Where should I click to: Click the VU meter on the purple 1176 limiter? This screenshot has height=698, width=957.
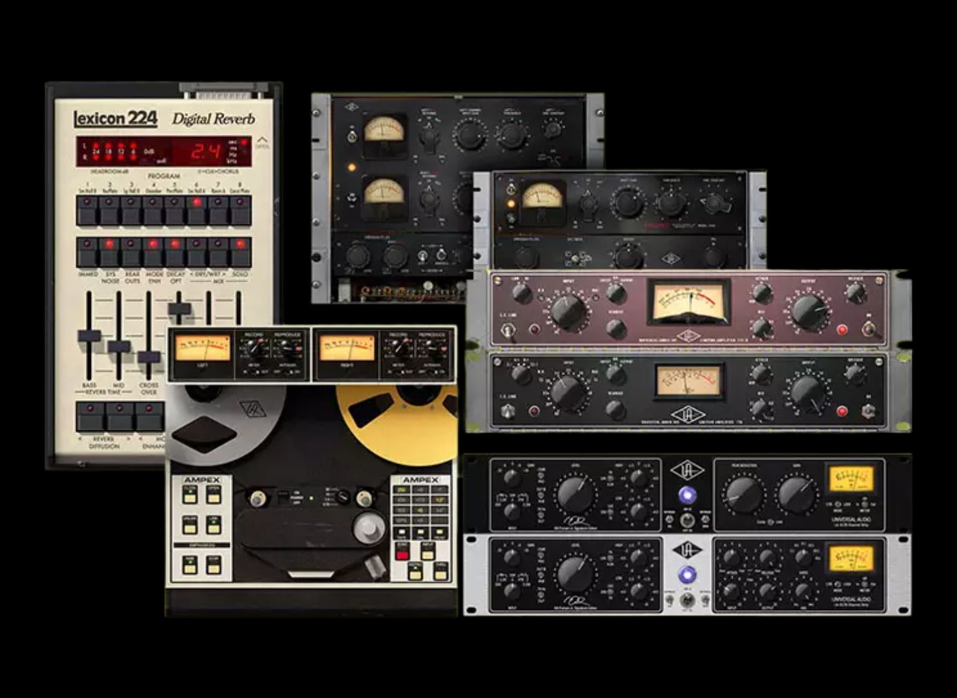pyautogui.click(x=689, y=301)
